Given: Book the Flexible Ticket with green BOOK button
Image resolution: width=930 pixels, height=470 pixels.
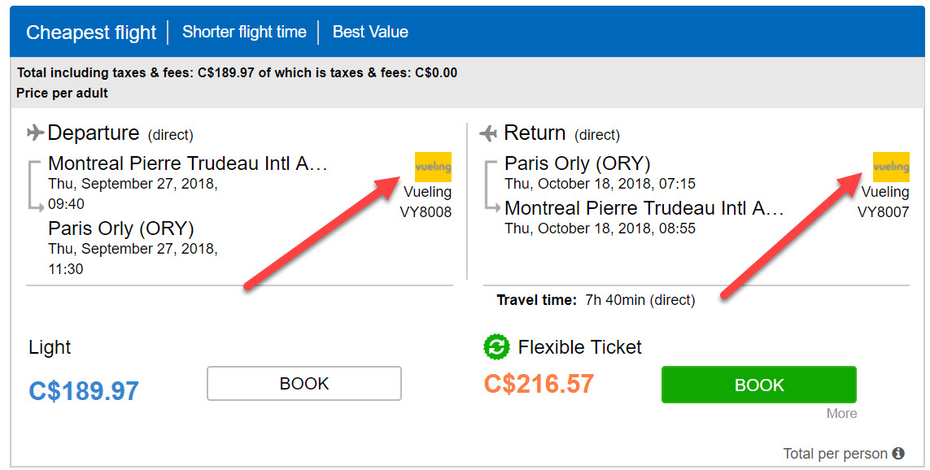Looking at the screenshot, I should (758, 385).
